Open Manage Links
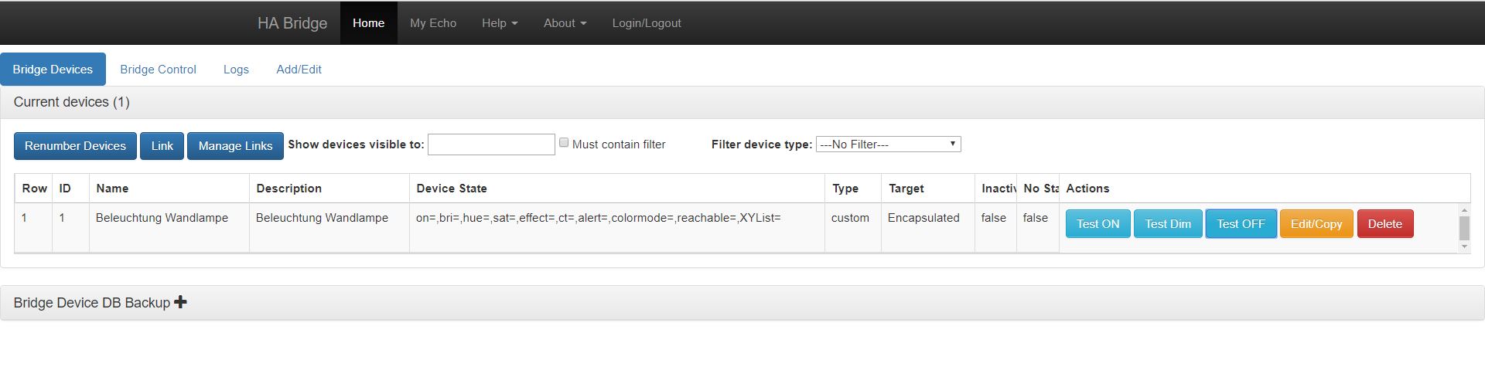The image size is (1485, 384). point(235,146)
